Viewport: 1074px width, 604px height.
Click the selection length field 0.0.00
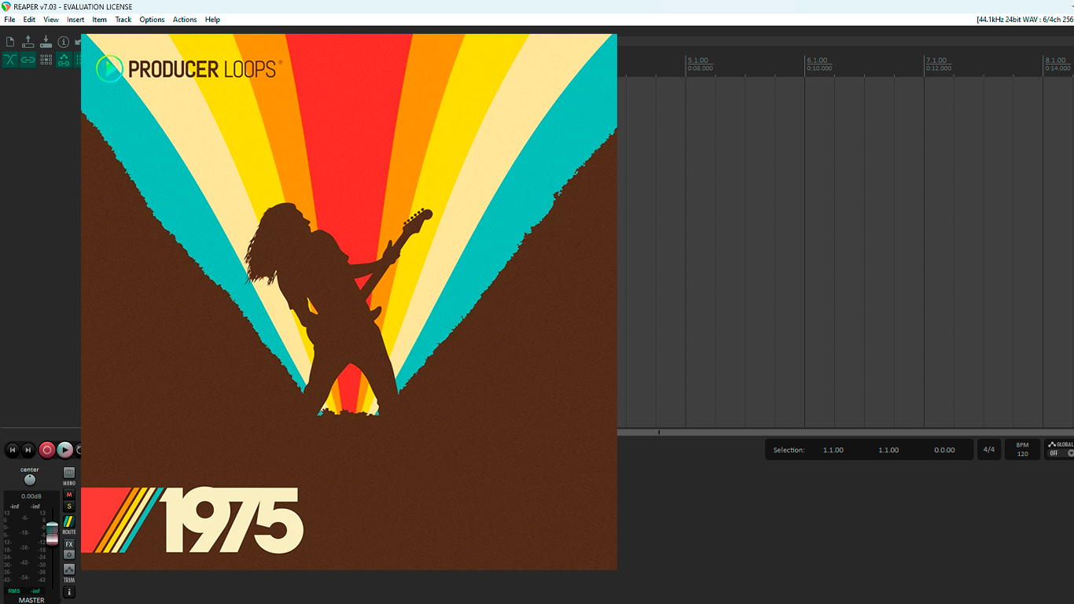click(944, 450)
